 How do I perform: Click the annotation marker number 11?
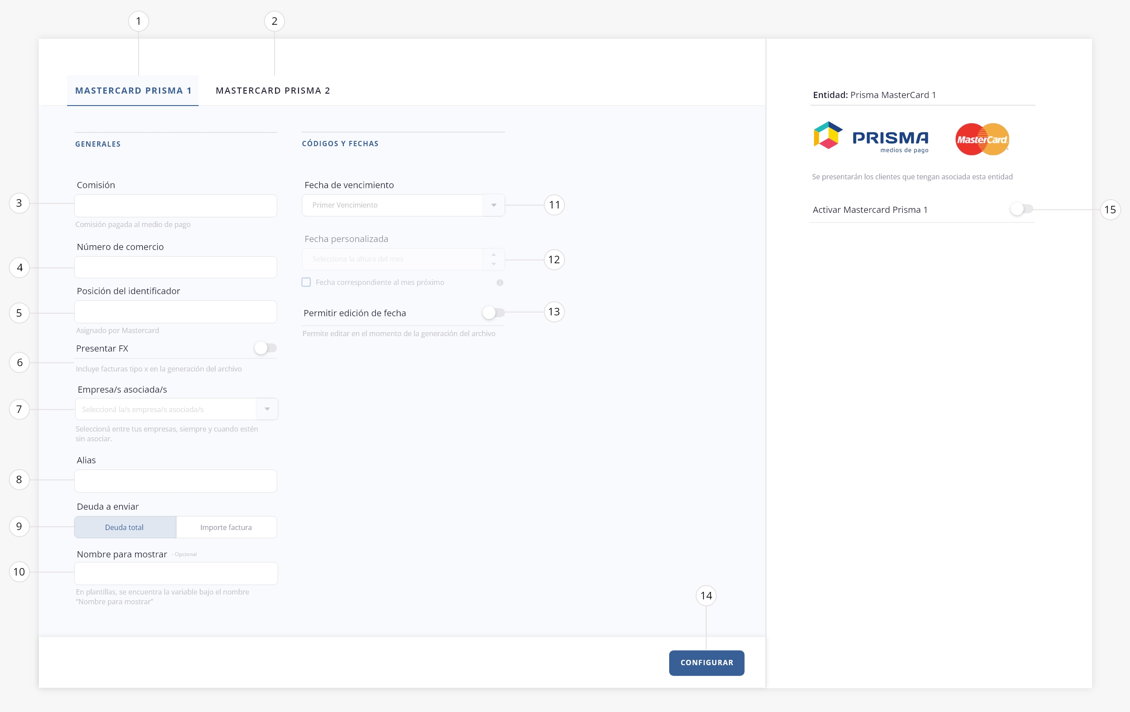[554, 205]
